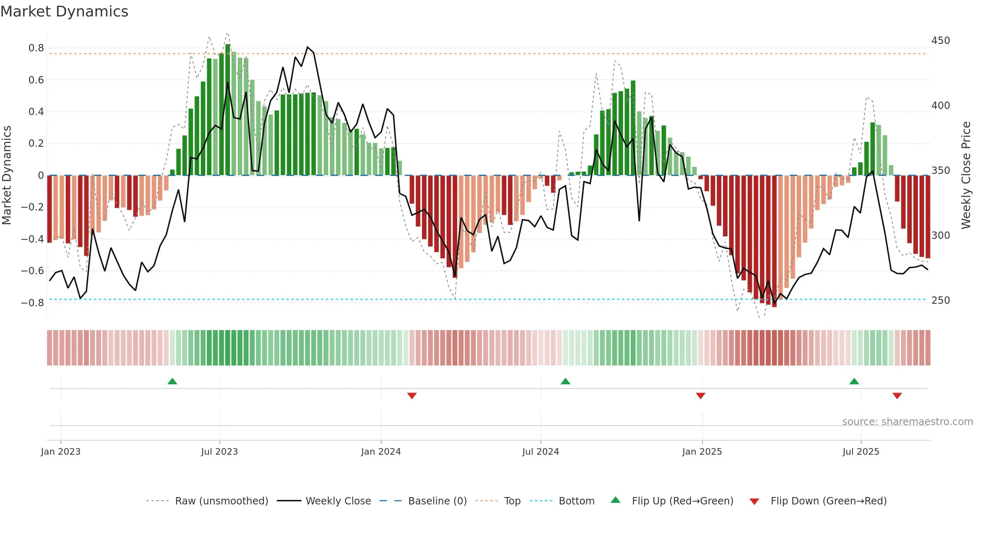Select the green flip-up marker after Jul 2024
Viewport: 987px width, 555px height.
click(x=565, y=381)
